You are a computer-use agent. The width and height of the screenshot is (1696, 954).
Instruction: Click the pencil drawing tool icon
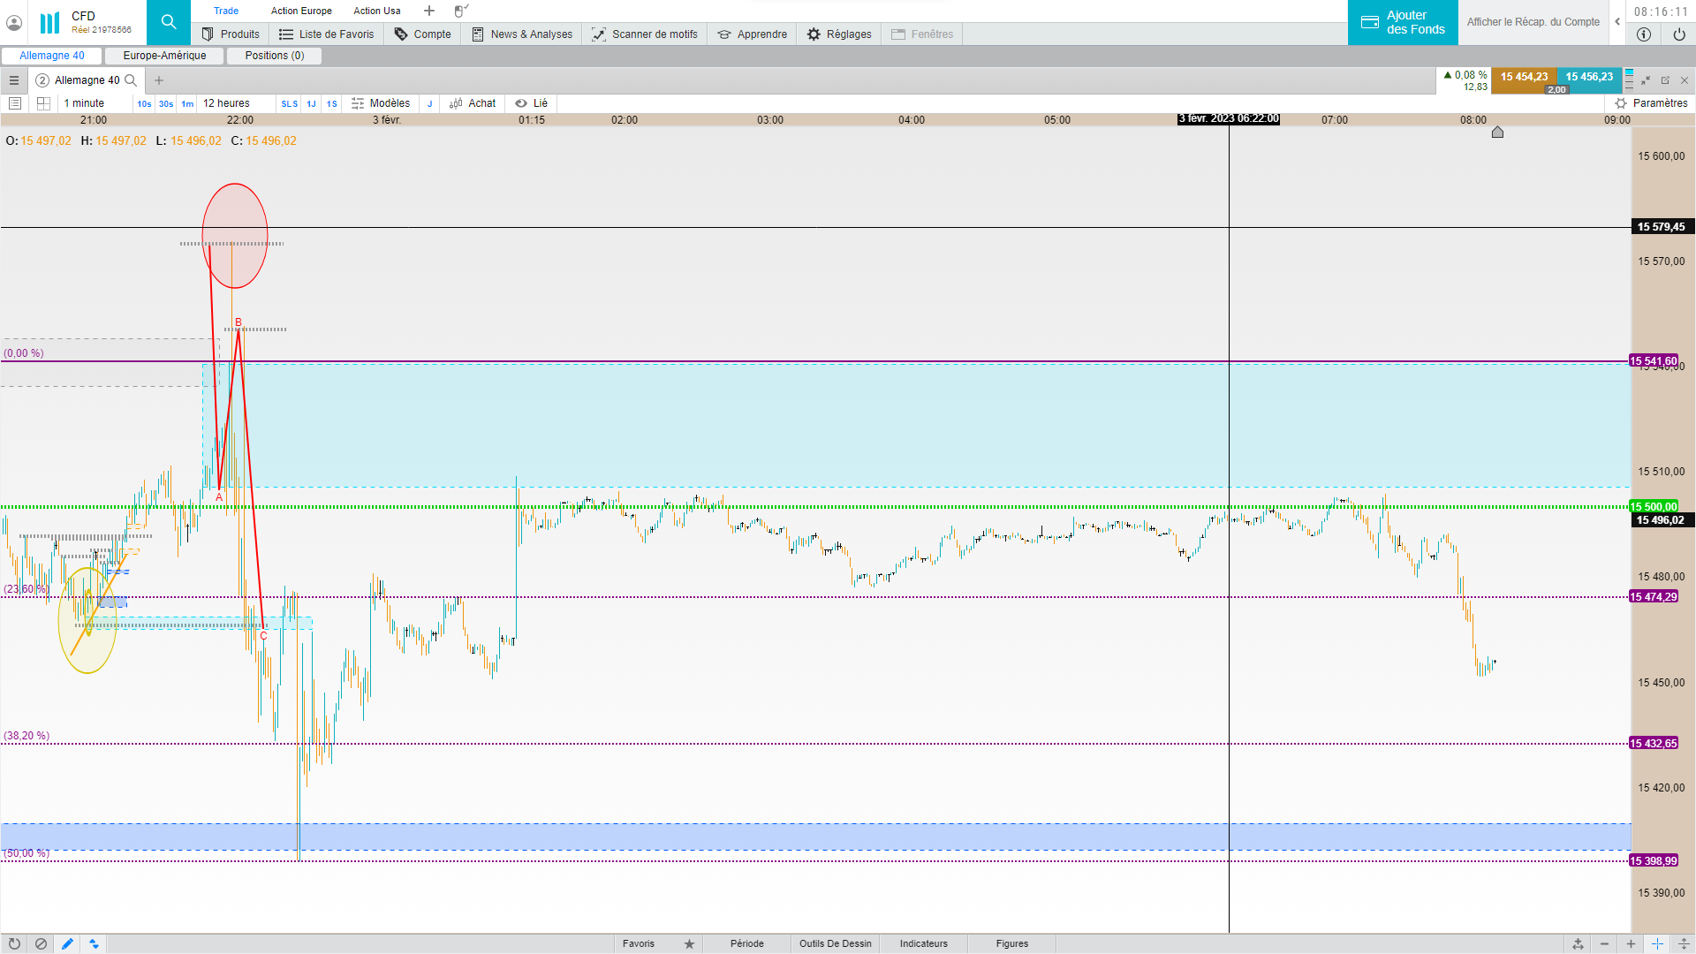[67, 943]
